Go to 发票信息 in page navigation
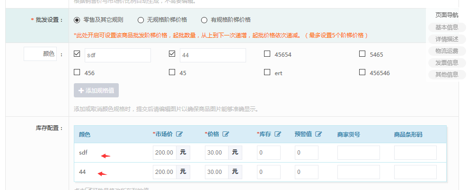The width and height of the screenshot is (468, 190). click(x=447, y=63)
